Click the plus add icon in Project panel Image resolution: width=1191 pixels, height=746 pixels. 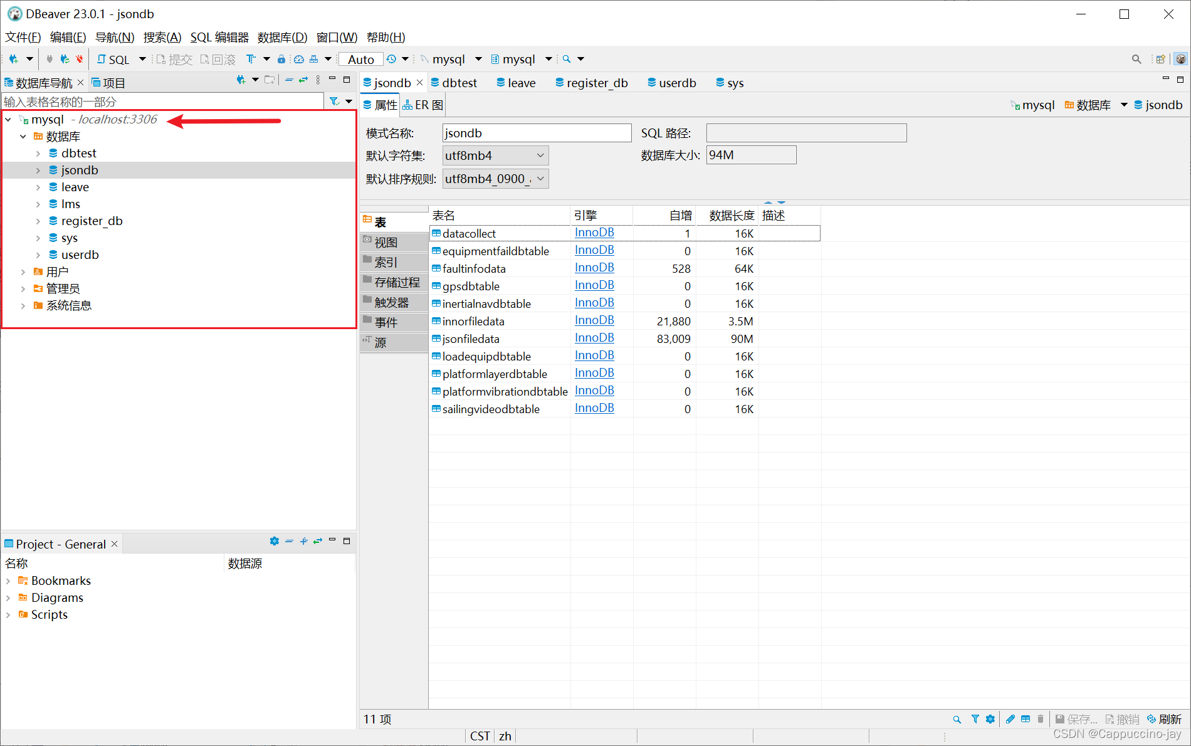coord(304,541)
